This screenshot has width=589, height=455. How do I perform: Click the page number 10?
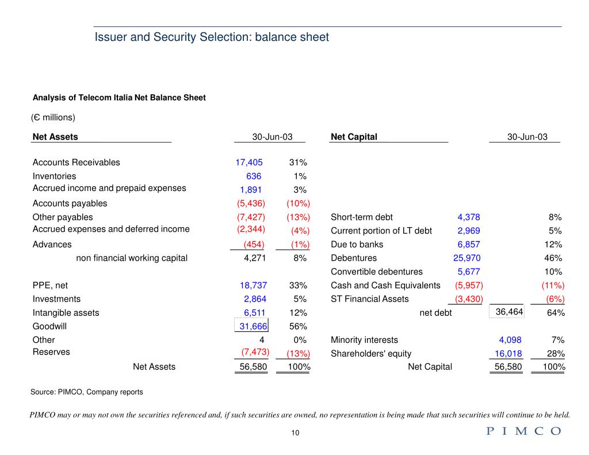[x=295, y=433]
